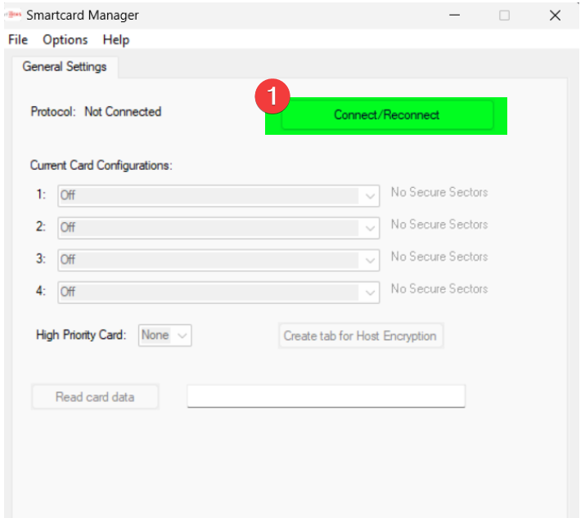Open the File menu
This screenshot has width=585, height=518.
(x=17, y=39)
